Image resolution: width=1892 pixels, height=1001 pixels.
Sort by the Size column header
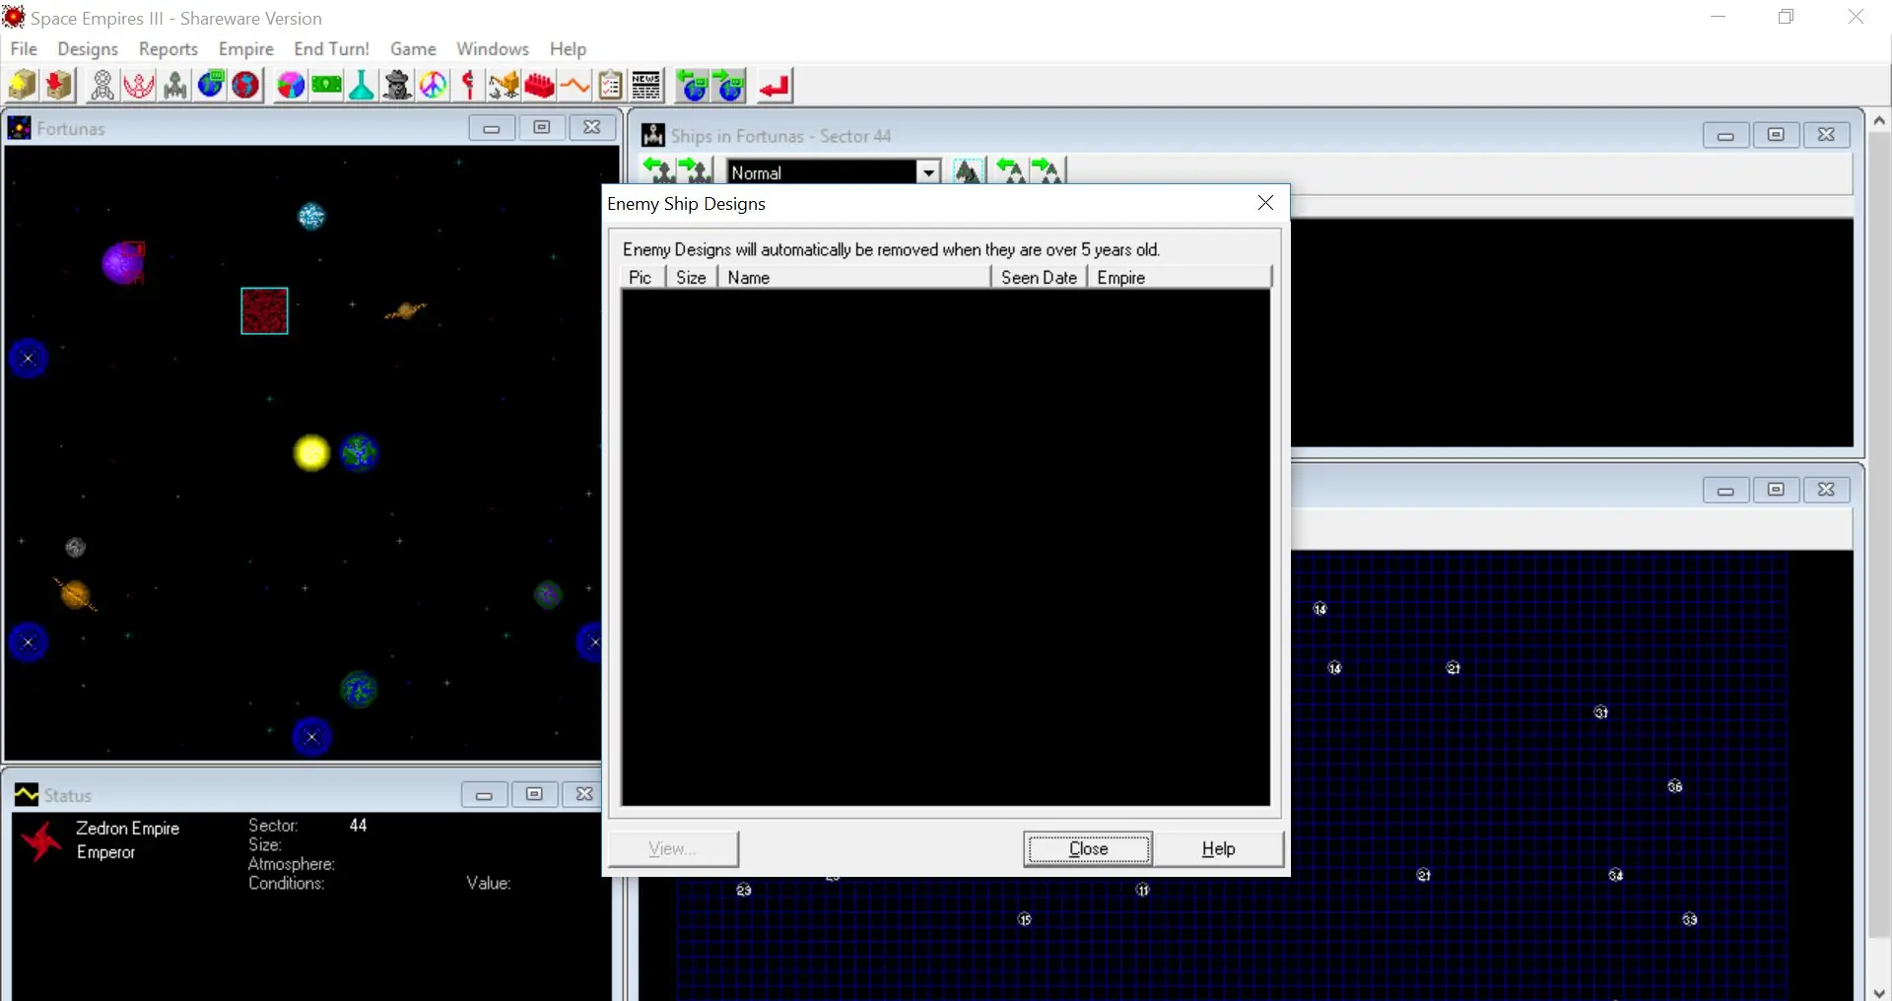point(692,277)
